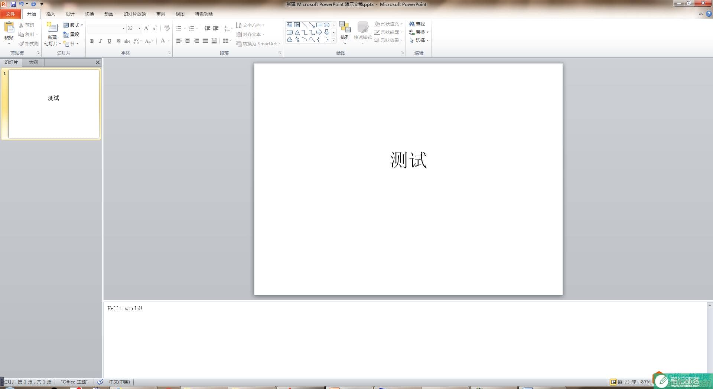Select slide 1 thumbnail in panel
Screen dimensions: 713x389
click(x=54, y=104)
